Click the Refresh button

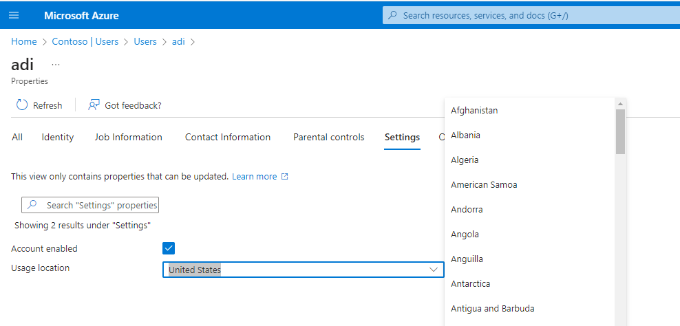pos(39,105)
